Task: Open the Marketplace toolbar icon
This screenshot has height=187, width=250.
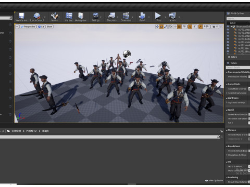Action: pos(81,16)
